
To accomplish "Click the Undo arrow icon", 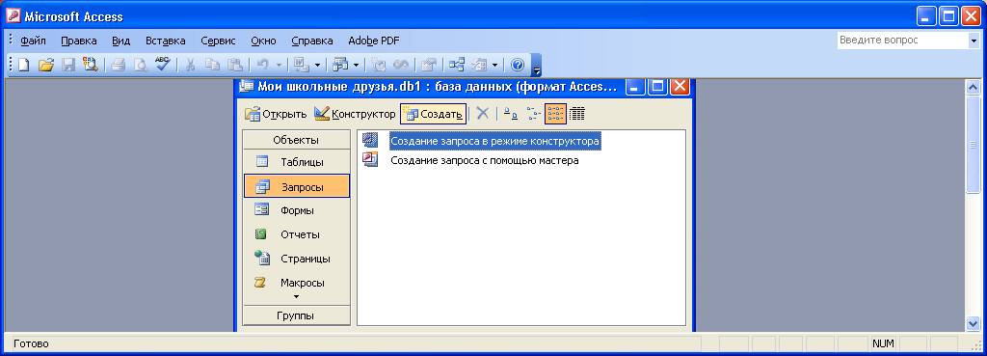I will (x=263, y=65).
